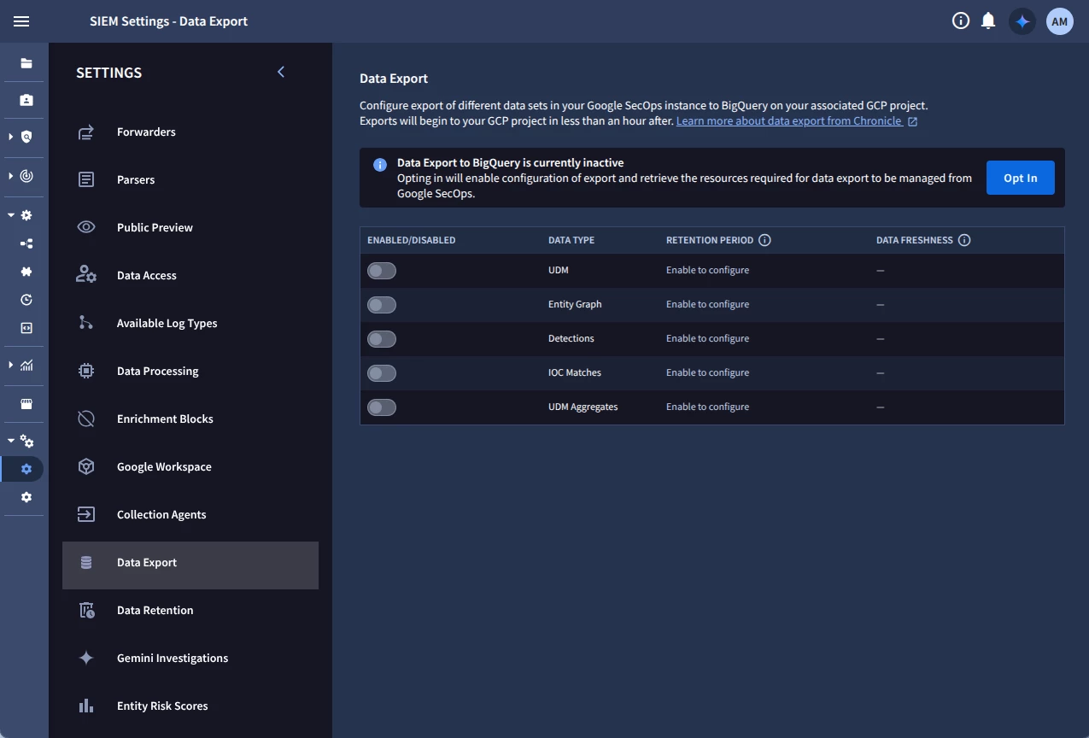Collapse the Settings panel with chevron

[281, 72]
